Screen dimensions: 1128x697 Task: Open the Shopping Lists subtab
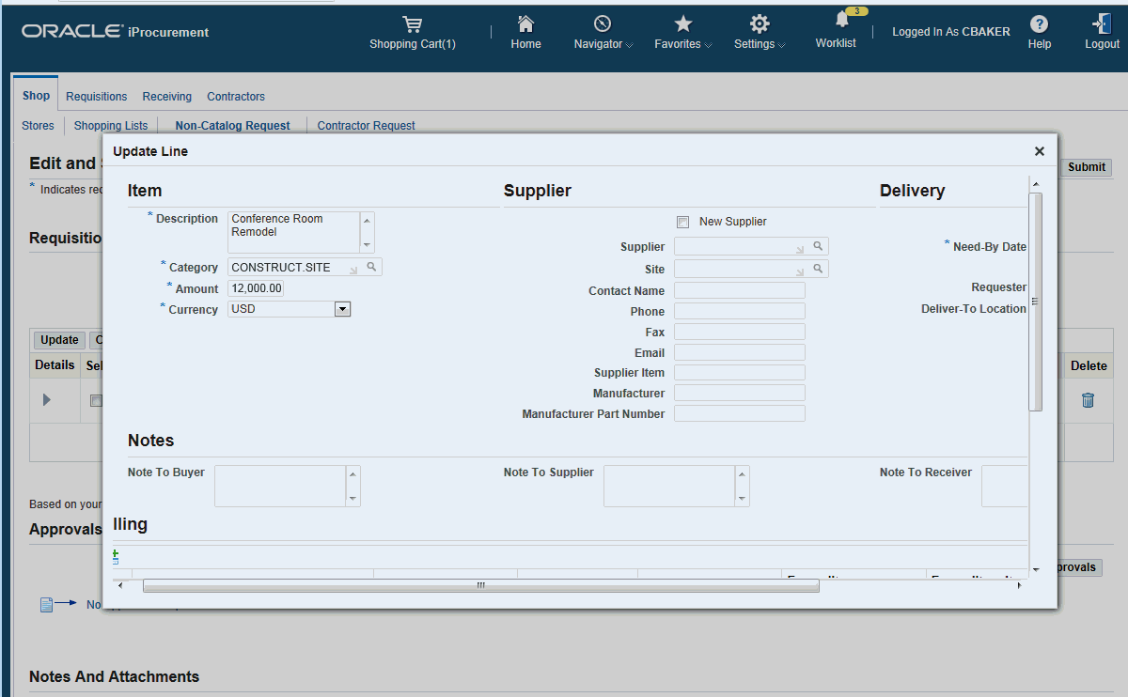coord(111,126)
